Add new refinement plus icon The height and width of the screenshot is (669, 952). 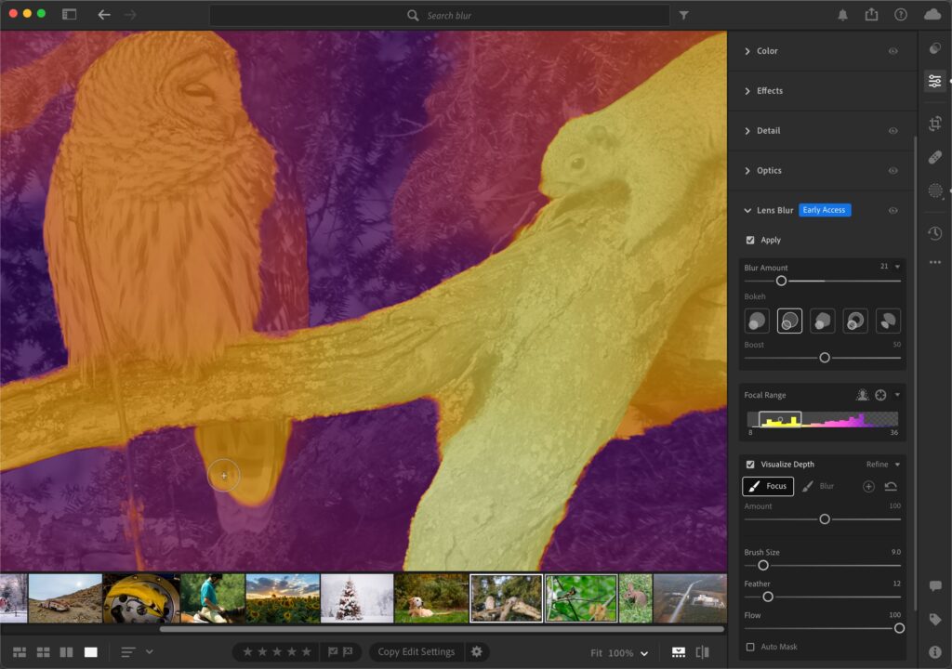point(868,486)
